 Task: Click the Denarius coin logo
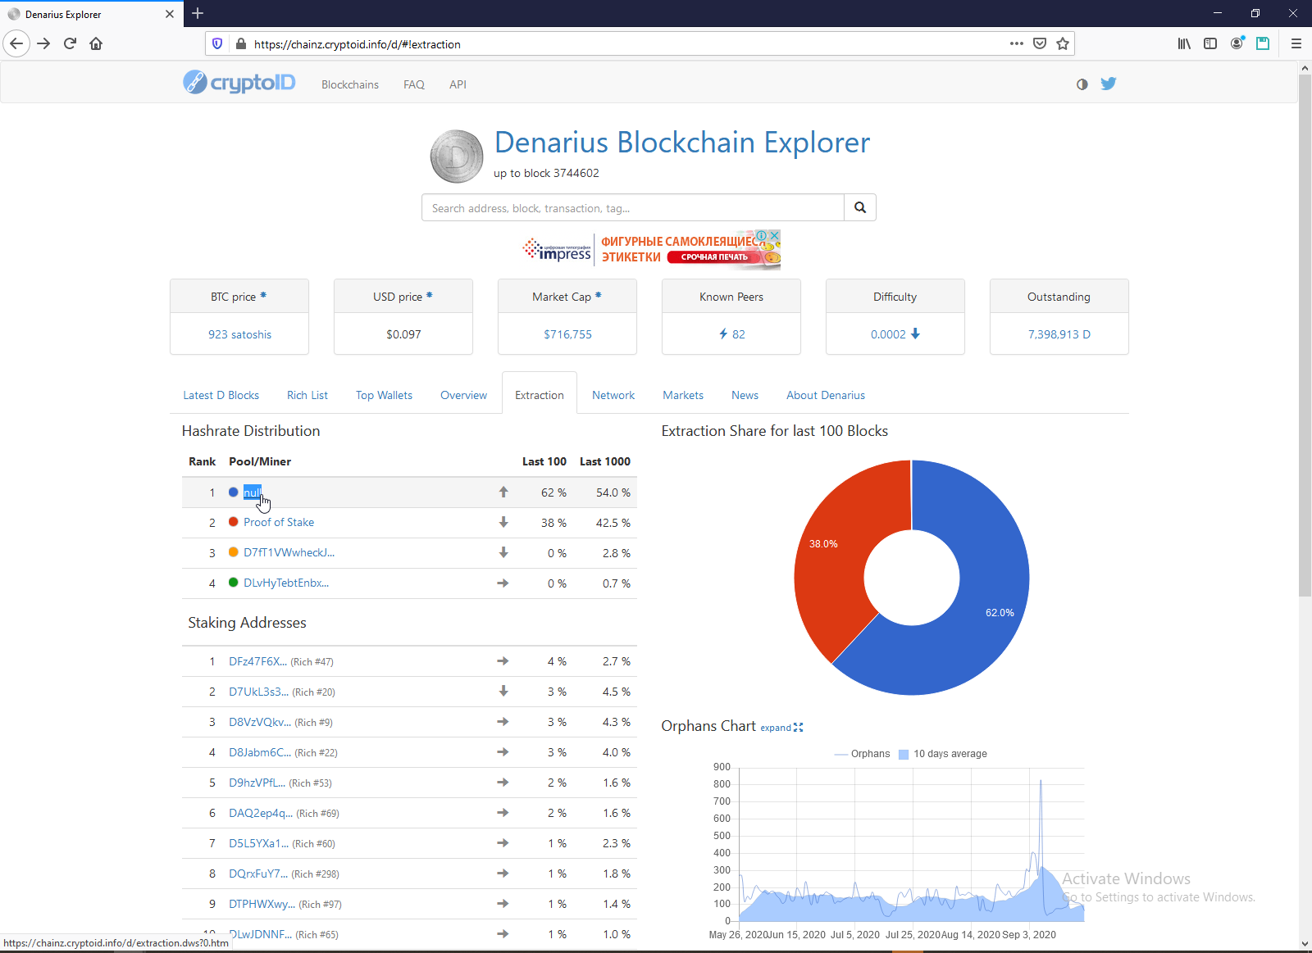457,156
